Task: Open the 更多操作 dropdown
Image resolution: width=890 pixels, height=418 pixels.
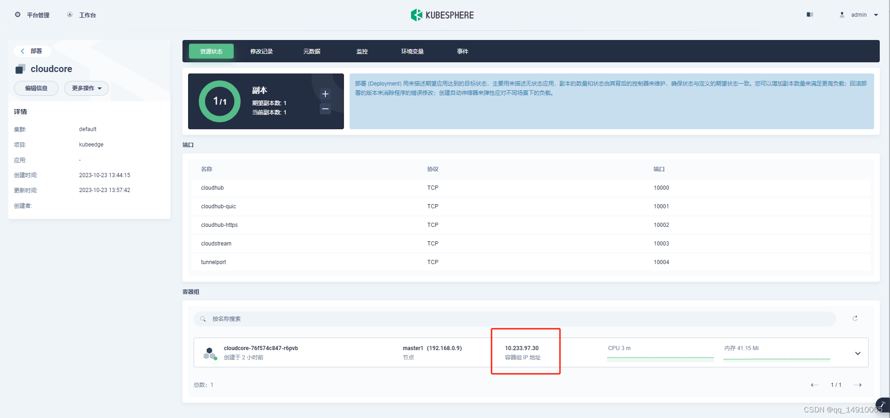Action: (87, 88)
